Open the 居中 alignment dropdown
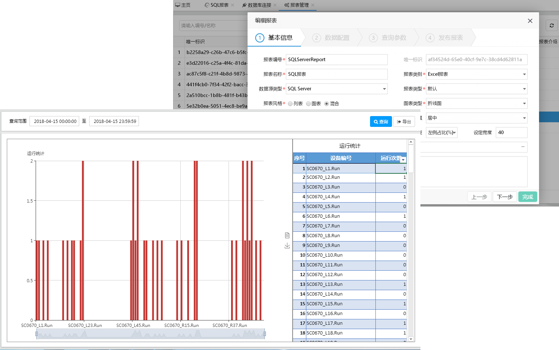 477,118
